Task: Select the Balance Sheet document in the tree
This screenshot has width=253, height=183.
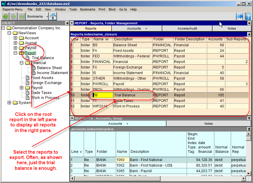Action: (49, 68)
